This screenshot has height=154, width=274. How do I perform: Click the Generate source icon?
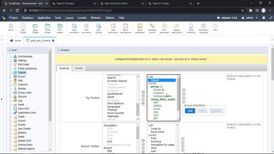click(x=152, y=29)
